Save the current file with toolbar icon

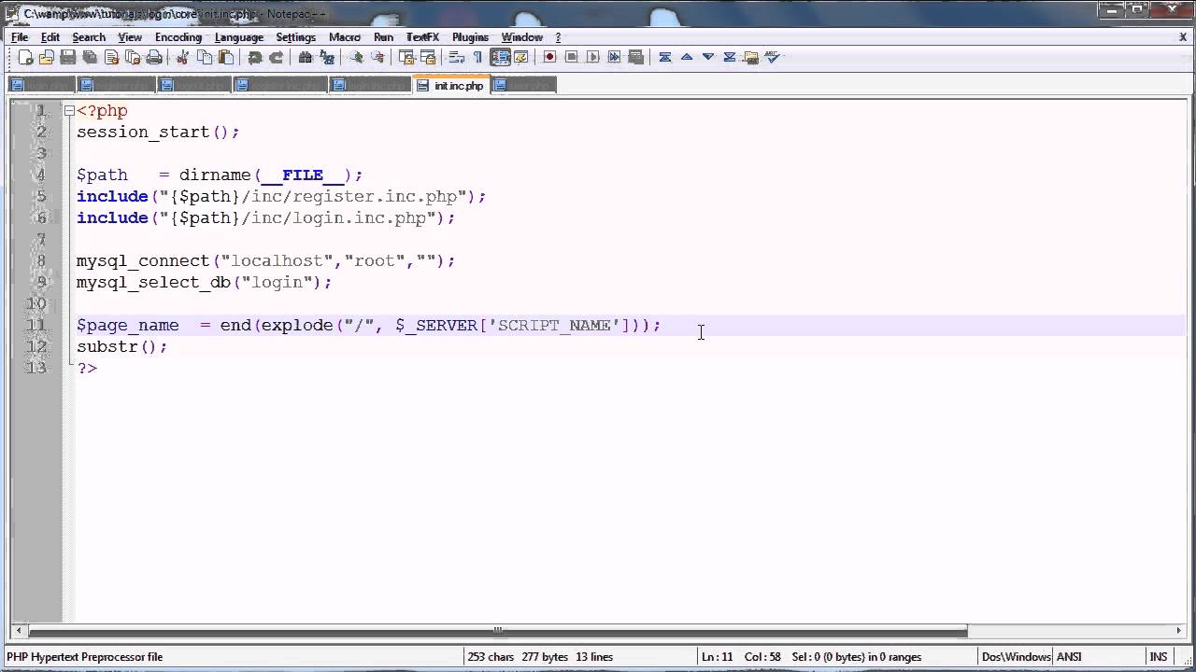click(68, 57)
